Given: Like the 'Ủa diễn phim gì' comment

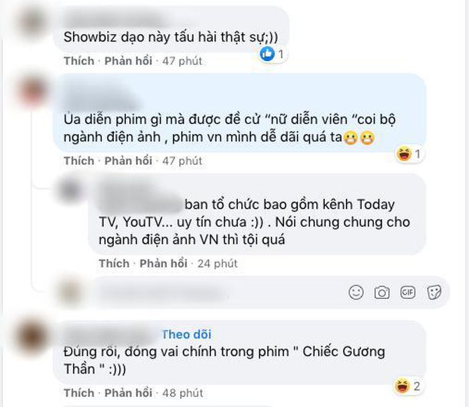Looking at the screenshot, I should click(x=79, y=161).
